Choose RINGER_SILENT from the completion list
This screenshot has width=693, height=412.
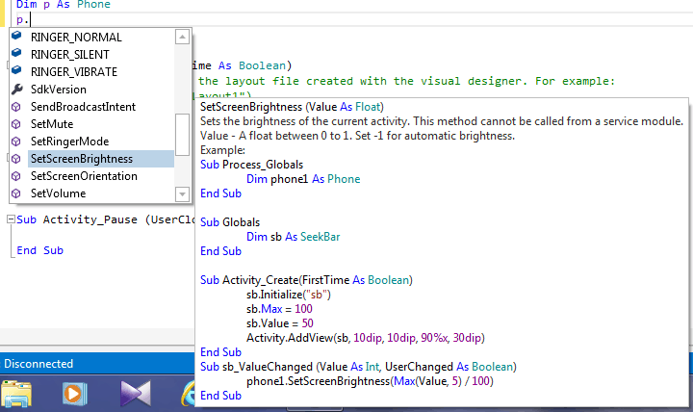70,54
